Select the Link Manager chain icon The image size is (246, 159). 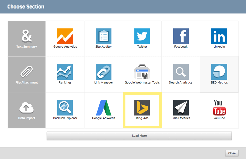point(104,72)
